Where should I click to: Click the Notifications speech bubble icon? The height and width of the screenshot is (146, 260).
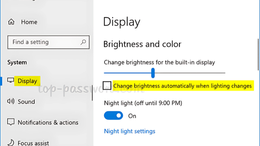coord(11,122)
